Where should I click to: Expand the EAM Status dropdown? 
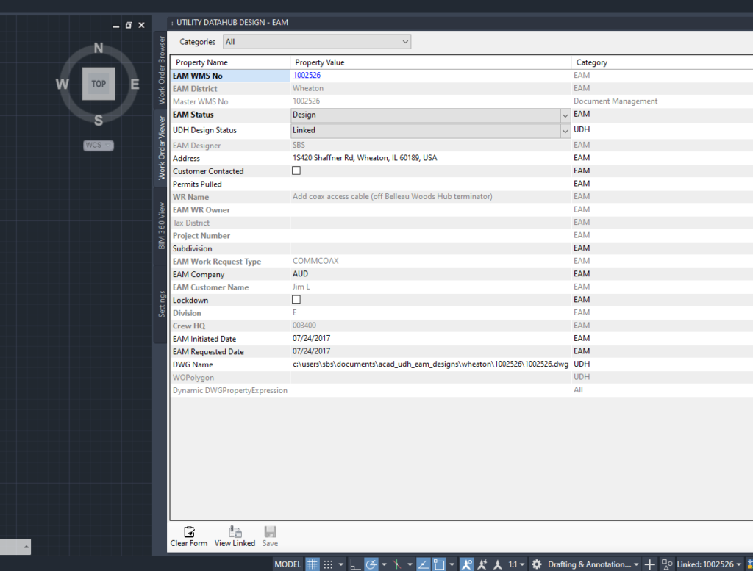click(565, 115)
